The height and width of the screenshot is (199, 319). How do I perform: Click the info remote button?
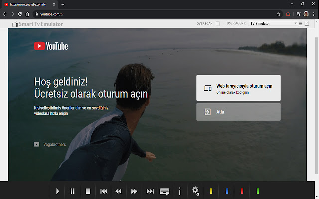pos(180,191)
